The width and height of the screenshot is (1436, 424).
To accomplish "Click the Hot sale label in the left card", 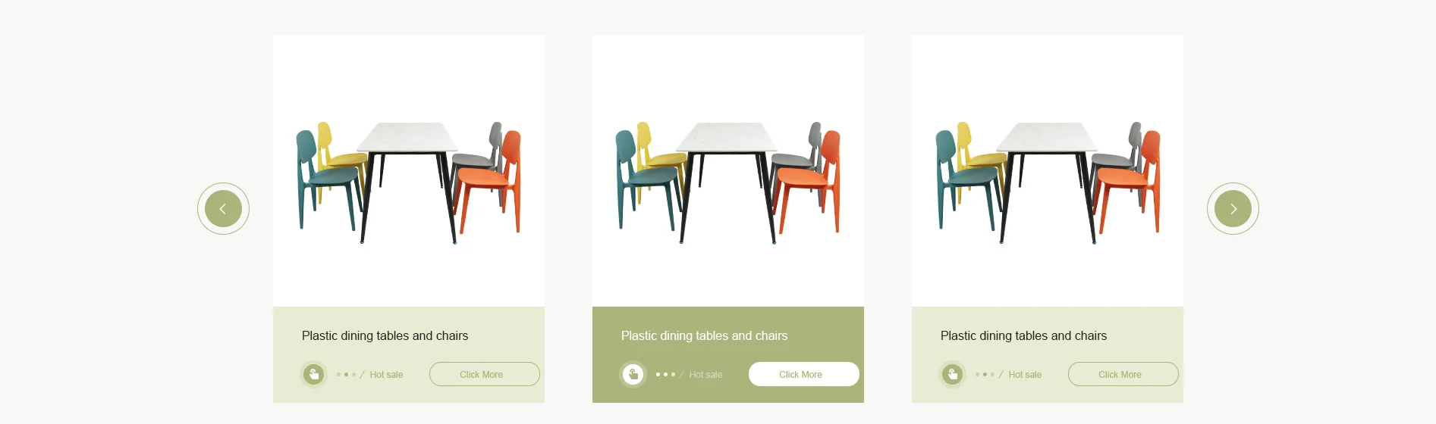I will tap(386, 375).
